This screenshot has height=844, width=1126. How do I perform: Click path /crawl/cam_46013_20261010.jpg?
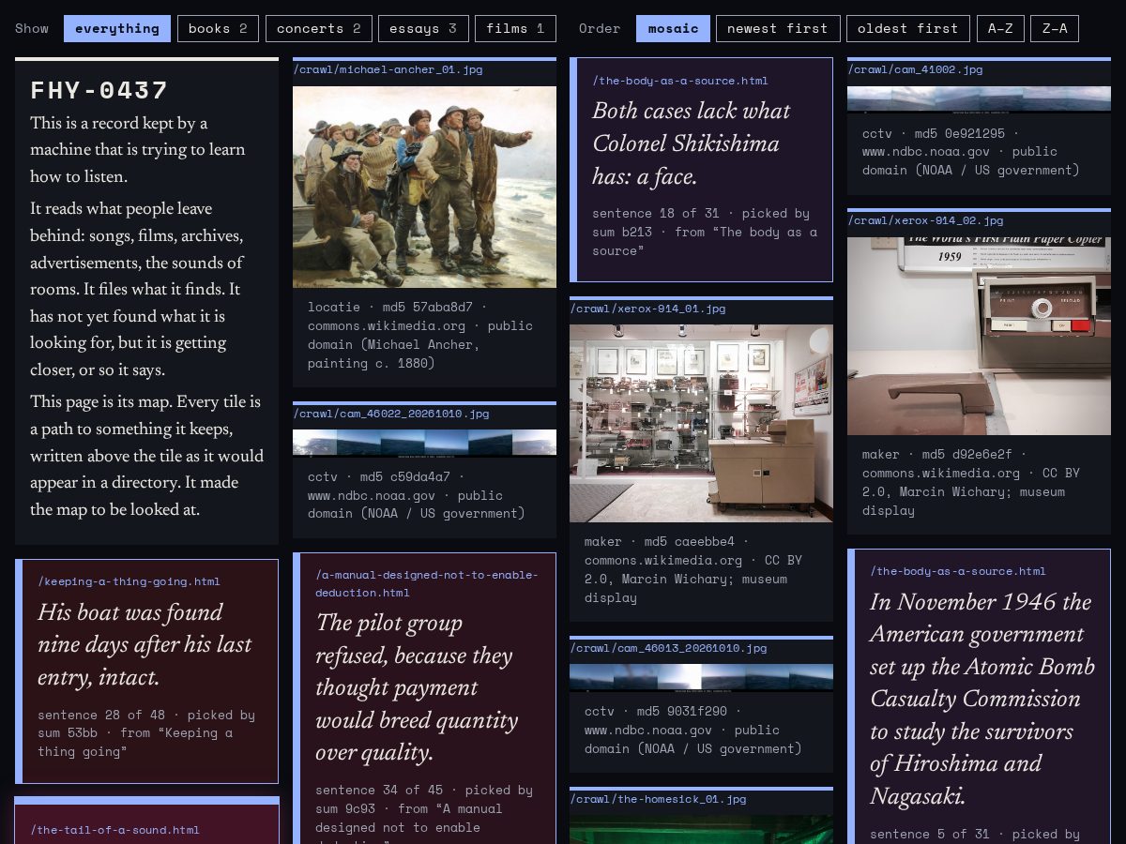click(668, 648)
